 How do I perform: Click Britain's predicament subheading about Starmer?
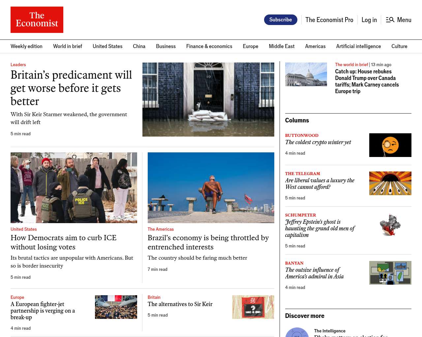pyautogui.click(x=69, y=118)
